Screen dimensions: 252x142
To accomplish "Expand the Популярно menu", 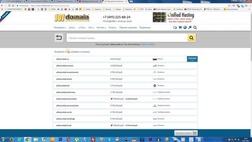I will click(60, 28).
